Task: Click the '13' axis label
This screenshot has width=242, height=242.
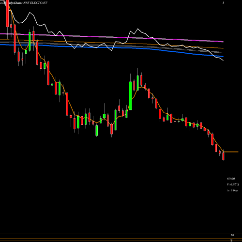Action: click(232, 235)
